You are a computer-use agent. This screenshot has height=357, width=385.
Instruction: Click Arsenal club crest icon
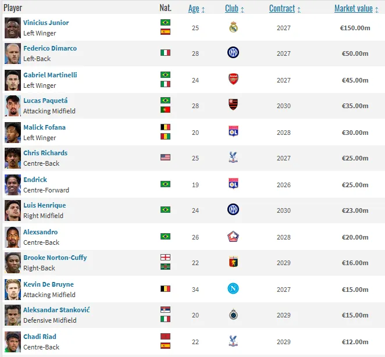233,80
